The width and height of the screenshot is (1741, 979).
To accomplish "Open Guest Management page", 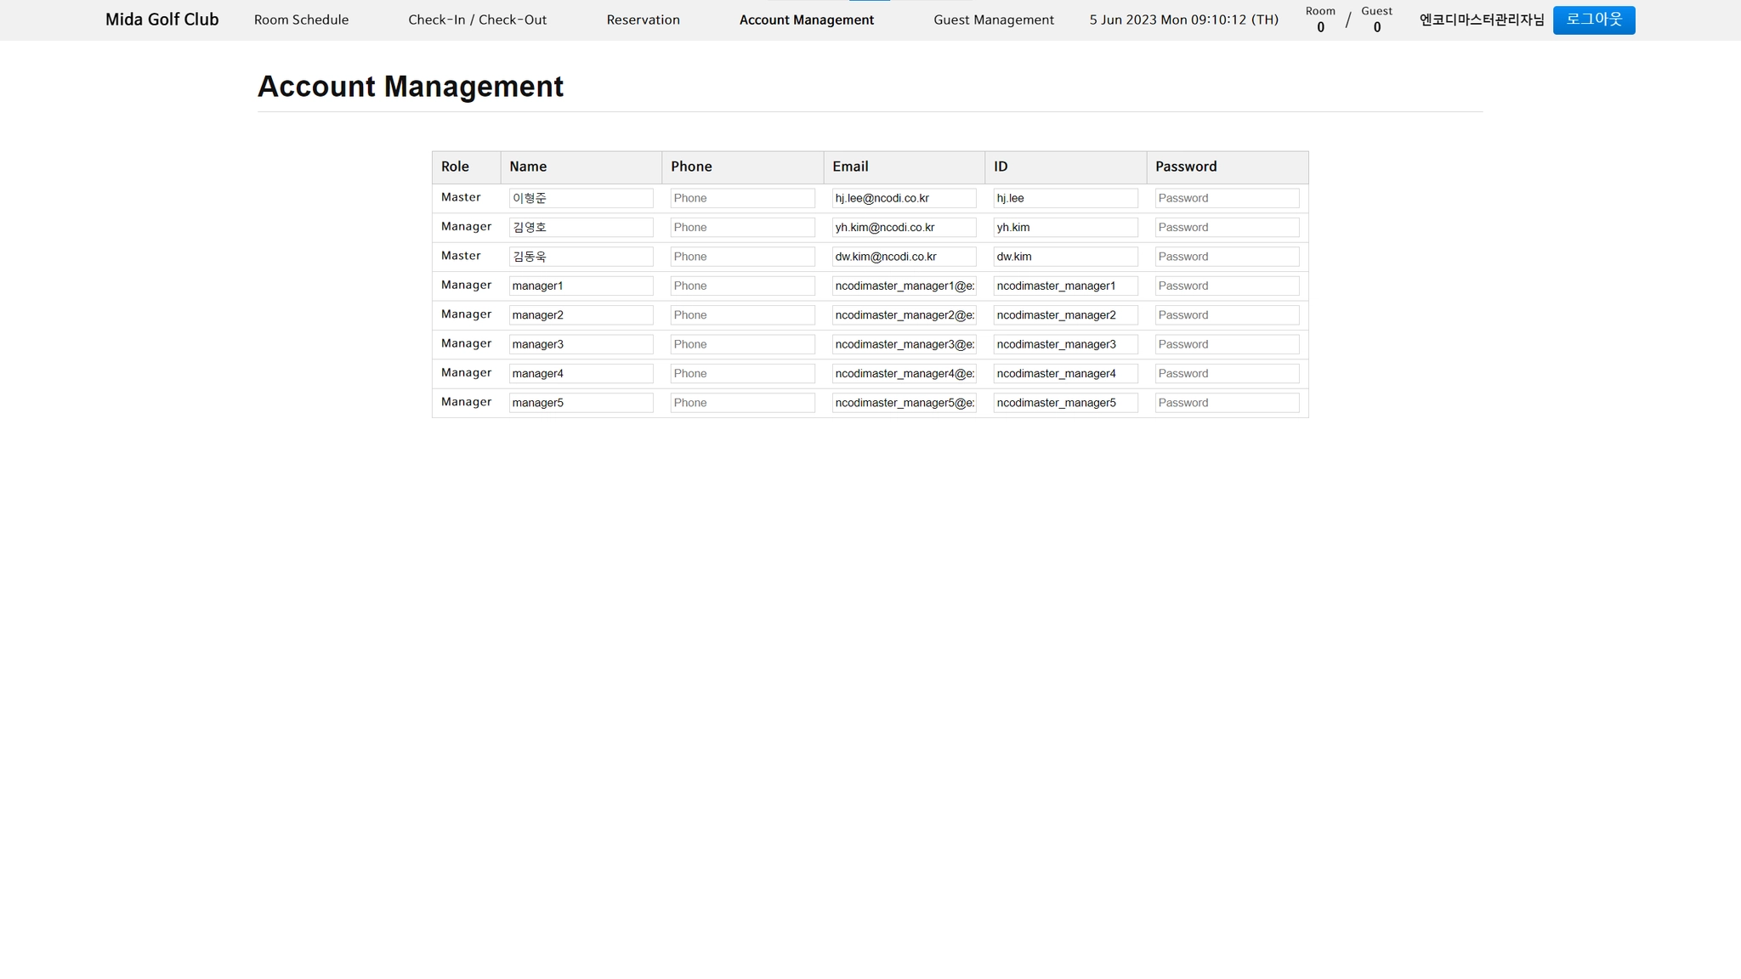I will click(x=993, y=20).
